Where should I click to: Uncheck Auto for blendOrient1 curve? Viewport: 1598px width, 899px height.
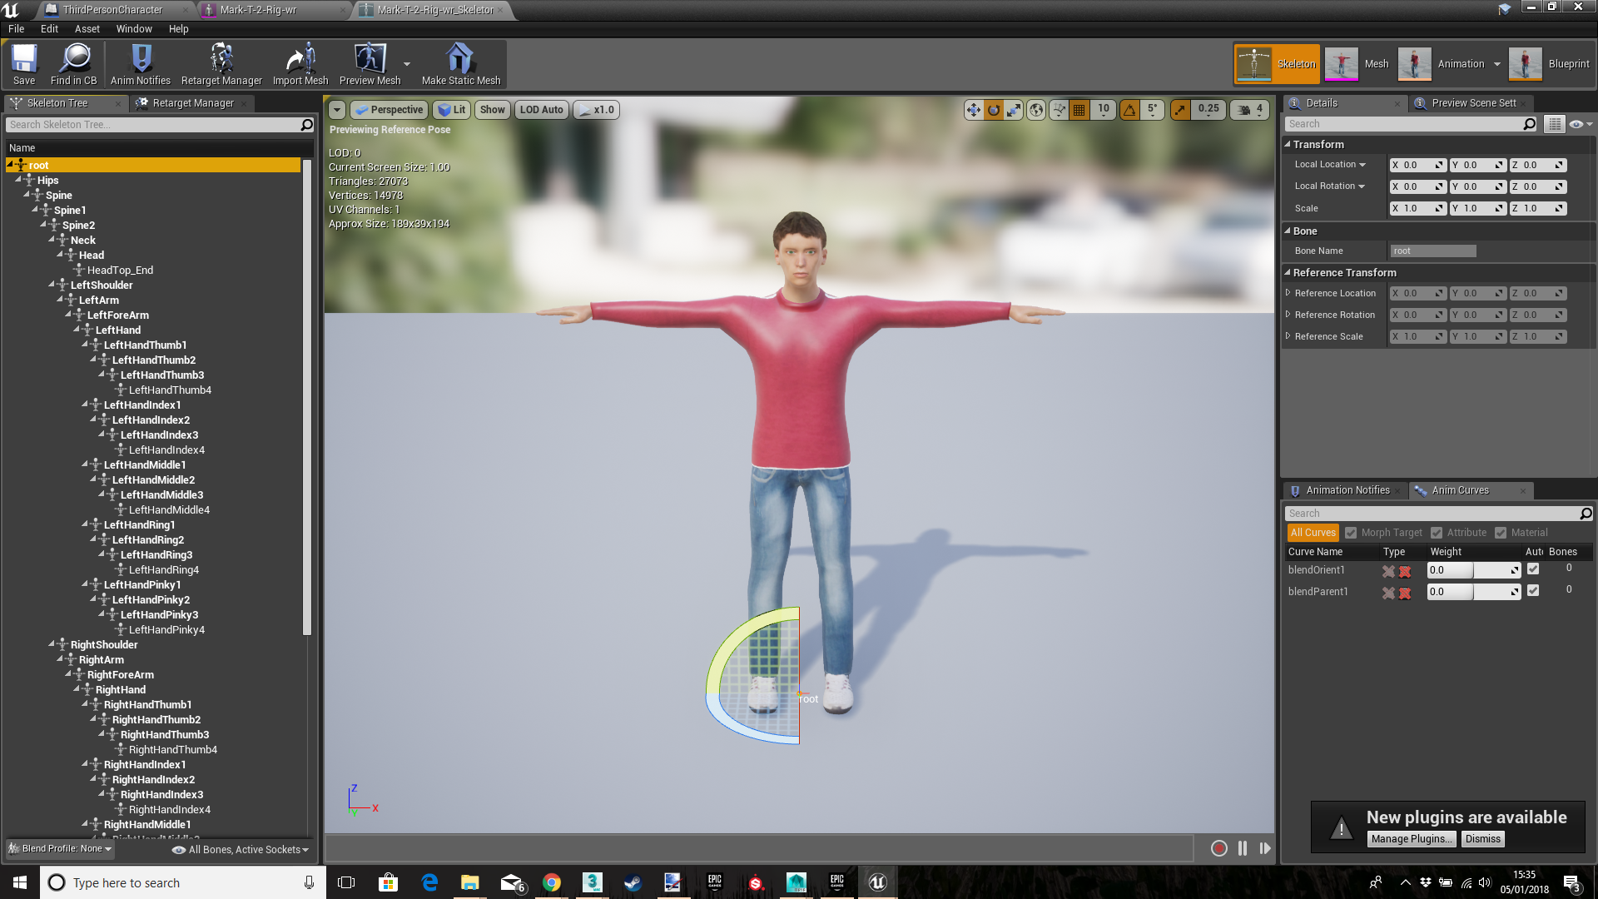click(1533, 569)
